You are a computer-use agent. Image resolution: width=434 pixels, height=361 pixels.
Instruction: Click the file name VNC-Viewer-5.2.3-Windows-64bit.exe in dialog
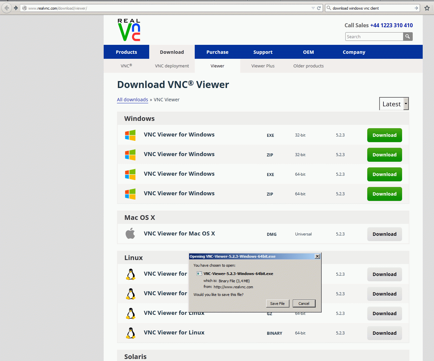pos(238,274)
